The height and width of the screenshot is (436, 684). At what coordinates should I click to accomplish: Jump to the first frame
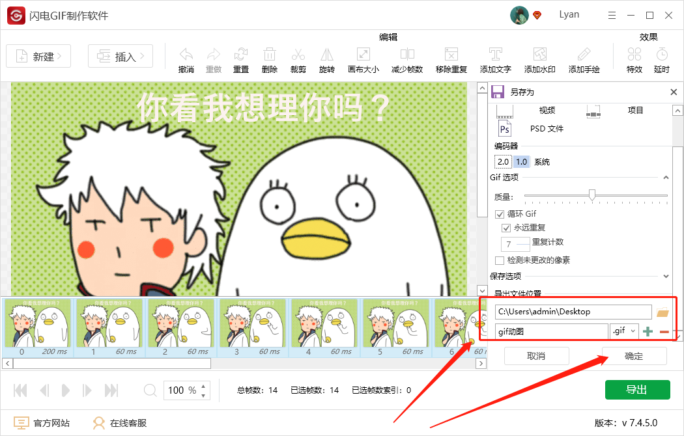coord(20,390)
